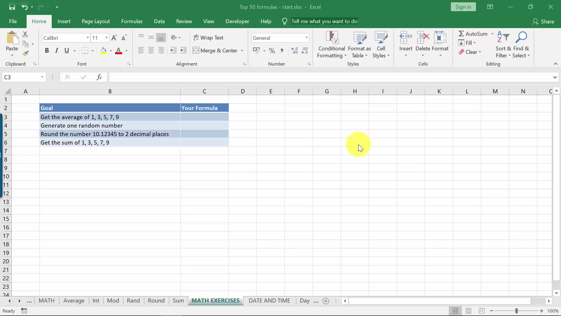Open the font name Calibri dropdown
Viewport: 561px width, 316px height.
pyautogui.click(x=87, y=38)
